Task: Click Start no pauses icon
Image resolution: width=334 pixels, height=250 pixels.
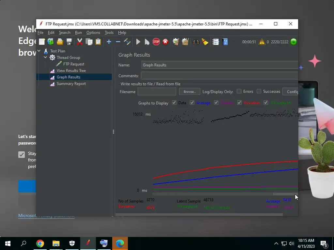Action: coord(147,42)
